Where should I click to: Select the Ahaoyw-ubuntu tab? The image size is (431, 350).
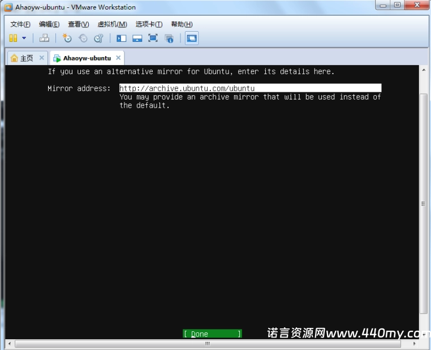pyautogui.click(x=87, y=58)
